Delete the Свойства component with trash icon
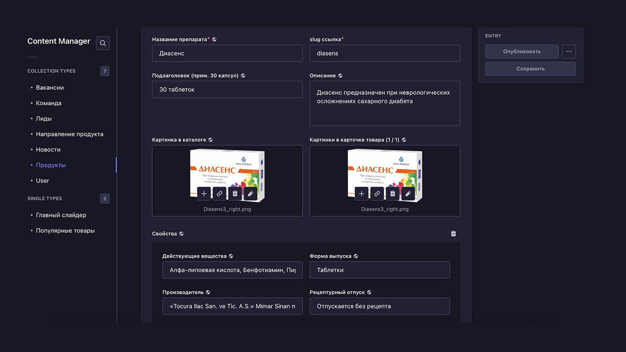 (453, 234)
